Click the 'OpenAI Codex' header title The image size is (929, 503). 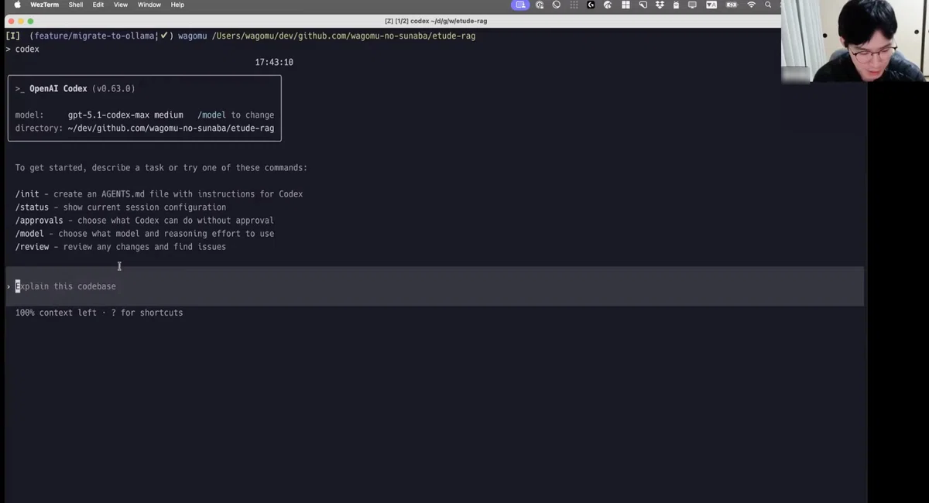pos(58,89)
